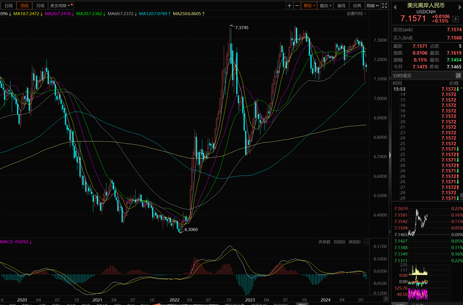Switch to the 日线 daily chart tab

point(9,5)
